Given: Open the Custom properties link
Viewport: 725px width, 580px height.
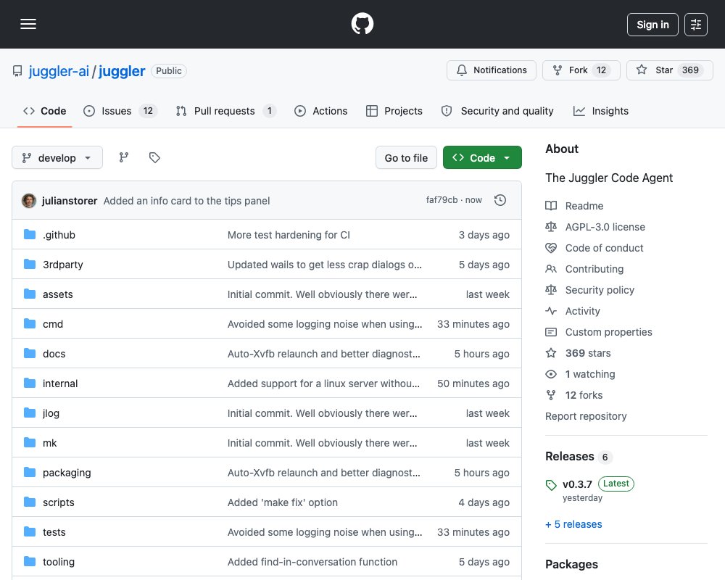Looking at the screenshot, I should pos(608,332).
